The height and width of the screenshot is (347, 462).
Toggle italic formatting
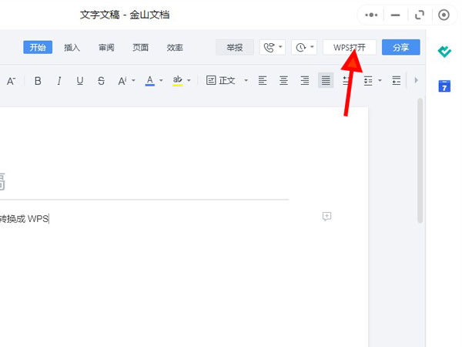click(59, 81)
